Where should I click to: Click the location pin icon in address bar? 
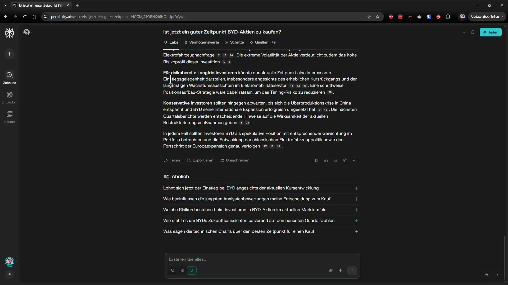tap(369, 17)
